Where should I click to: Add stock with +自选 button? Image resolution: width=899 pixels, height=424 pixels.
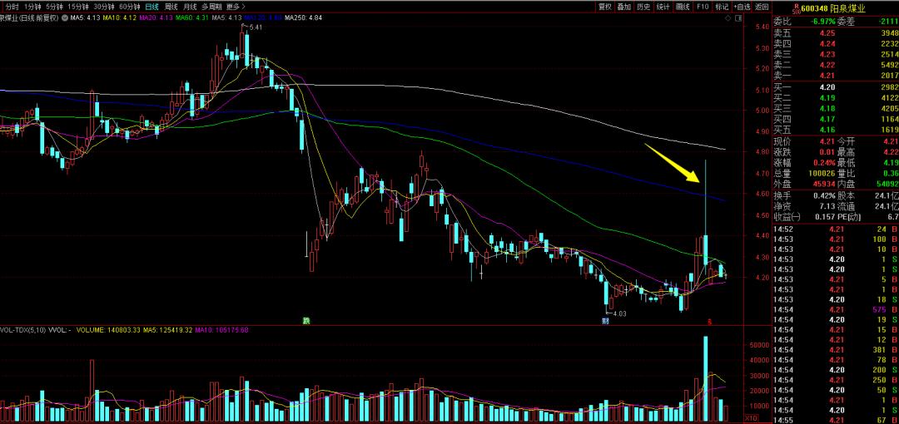click(x=742, y=7)
